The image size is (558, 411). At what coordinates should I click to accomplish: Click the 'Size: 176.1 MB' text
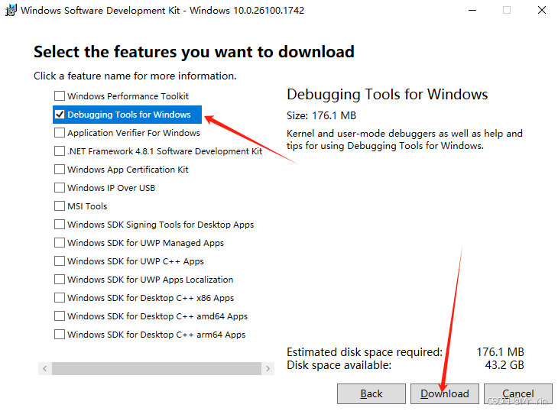321,115
